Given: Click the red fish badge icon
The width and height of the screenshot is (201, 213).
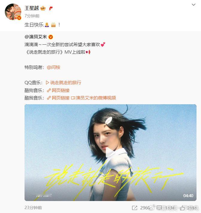Looking at the screenshot, I should (x=51, y=8).
